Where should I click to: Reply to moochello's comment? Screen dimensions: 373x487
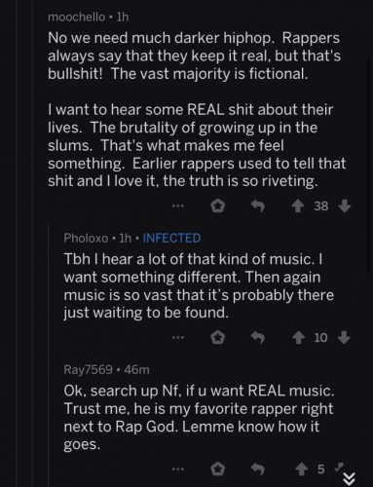pos(258,206)
